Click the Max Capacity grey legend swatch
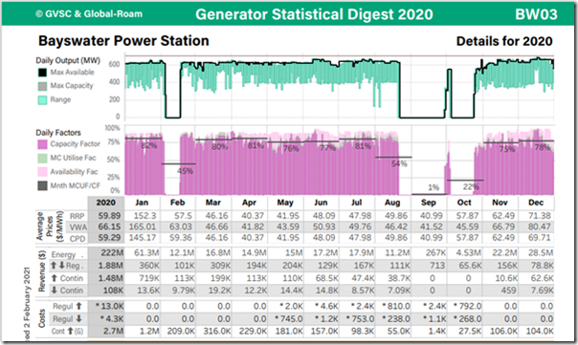The image size is (578, 345). point(42,86)
